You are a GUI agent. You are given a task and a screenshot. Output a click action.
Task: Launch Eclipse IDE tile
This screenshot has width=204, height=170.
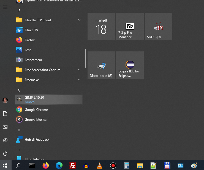click(x=130, y=65)
